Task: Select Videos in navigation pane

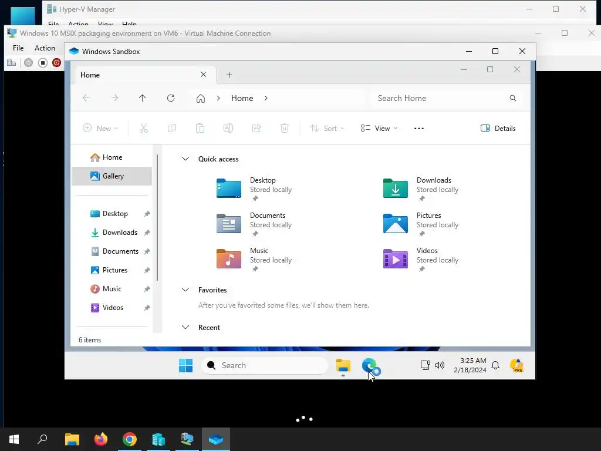Action: pos(112,308)
